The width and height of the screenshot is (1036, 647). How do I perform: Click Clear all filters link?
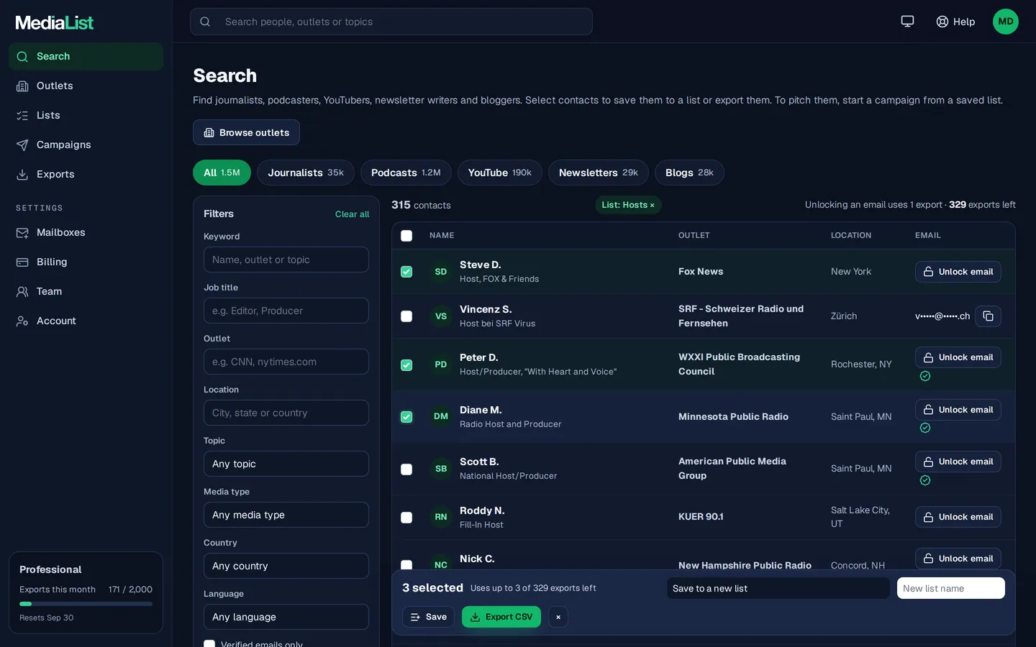click(x=352, y=214)
